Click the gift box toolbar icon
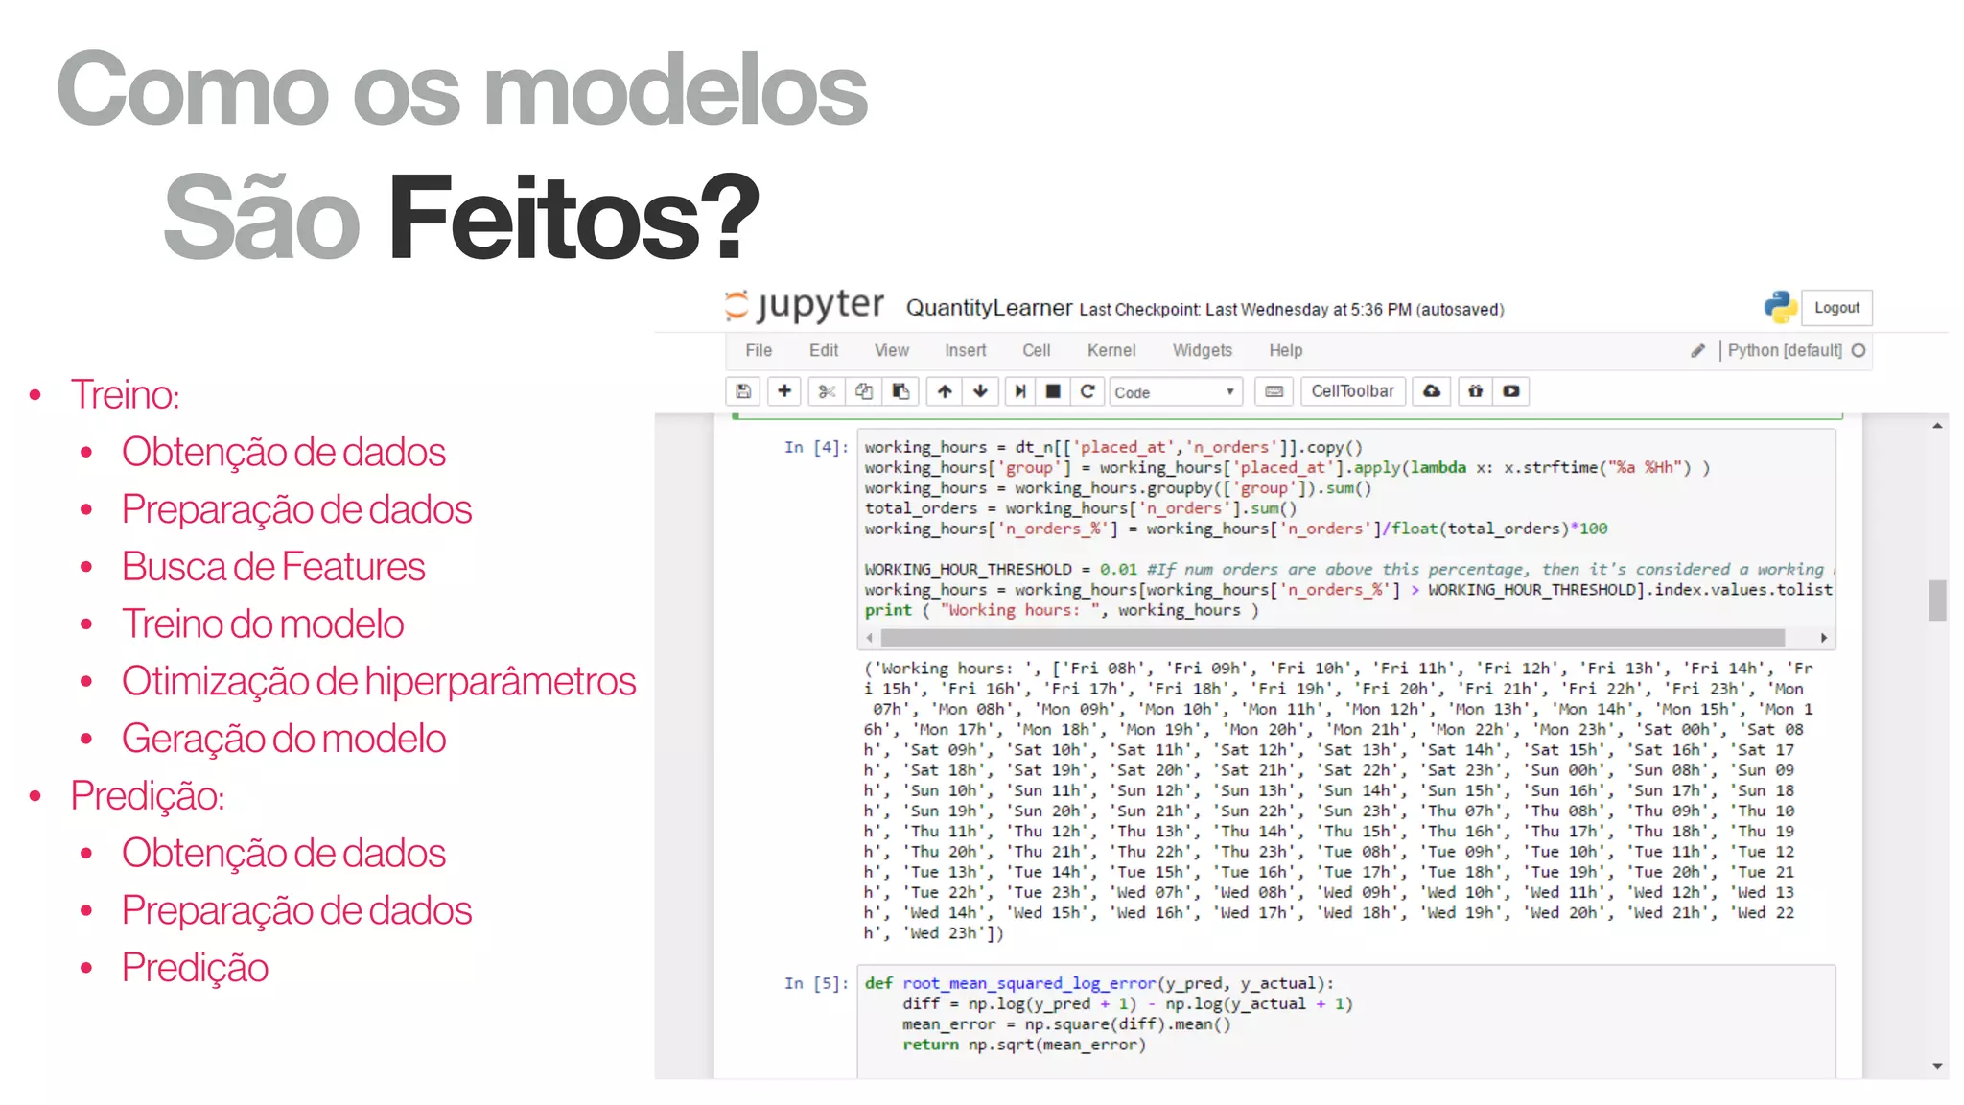This screenshot has height=1105, width=1964. click(x=1476, y=391)
